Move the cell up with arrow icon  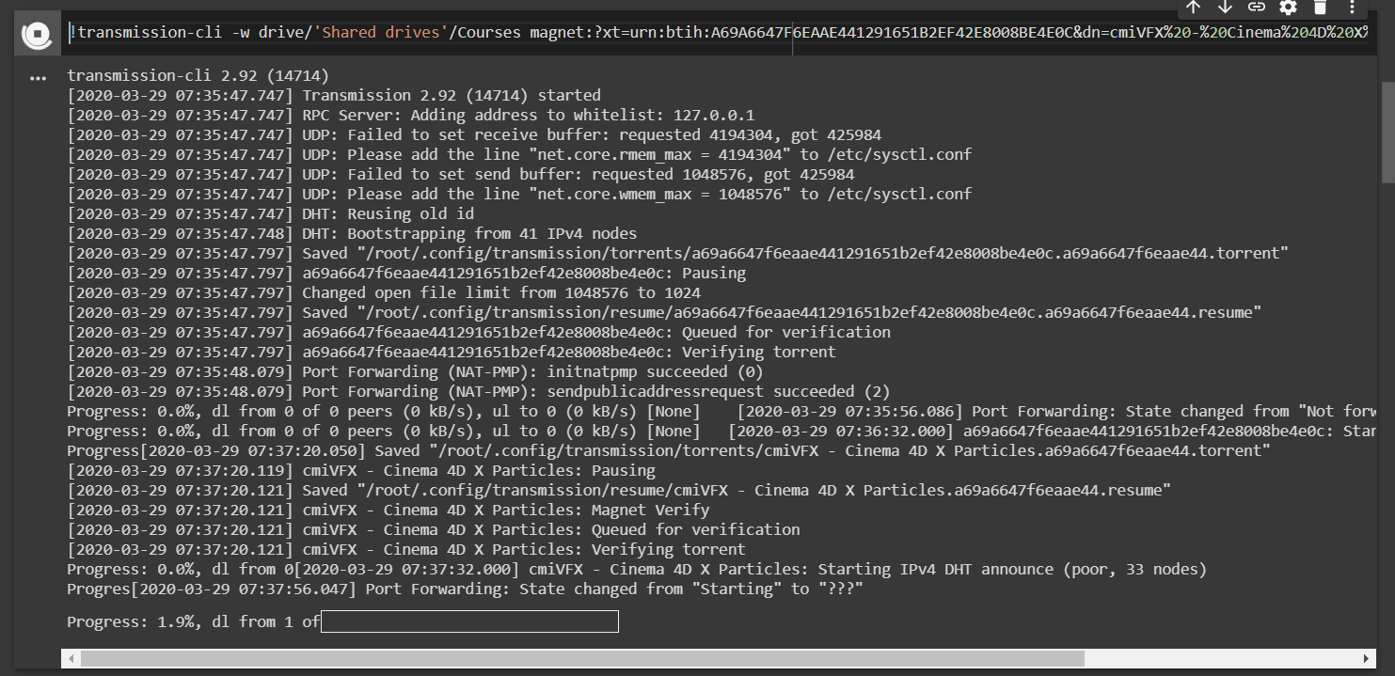pos(1193,8)
